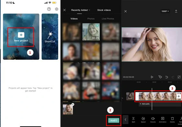182x127 pixels.
Task: Remove selected clip with small X badge
Action: [73, 104]
